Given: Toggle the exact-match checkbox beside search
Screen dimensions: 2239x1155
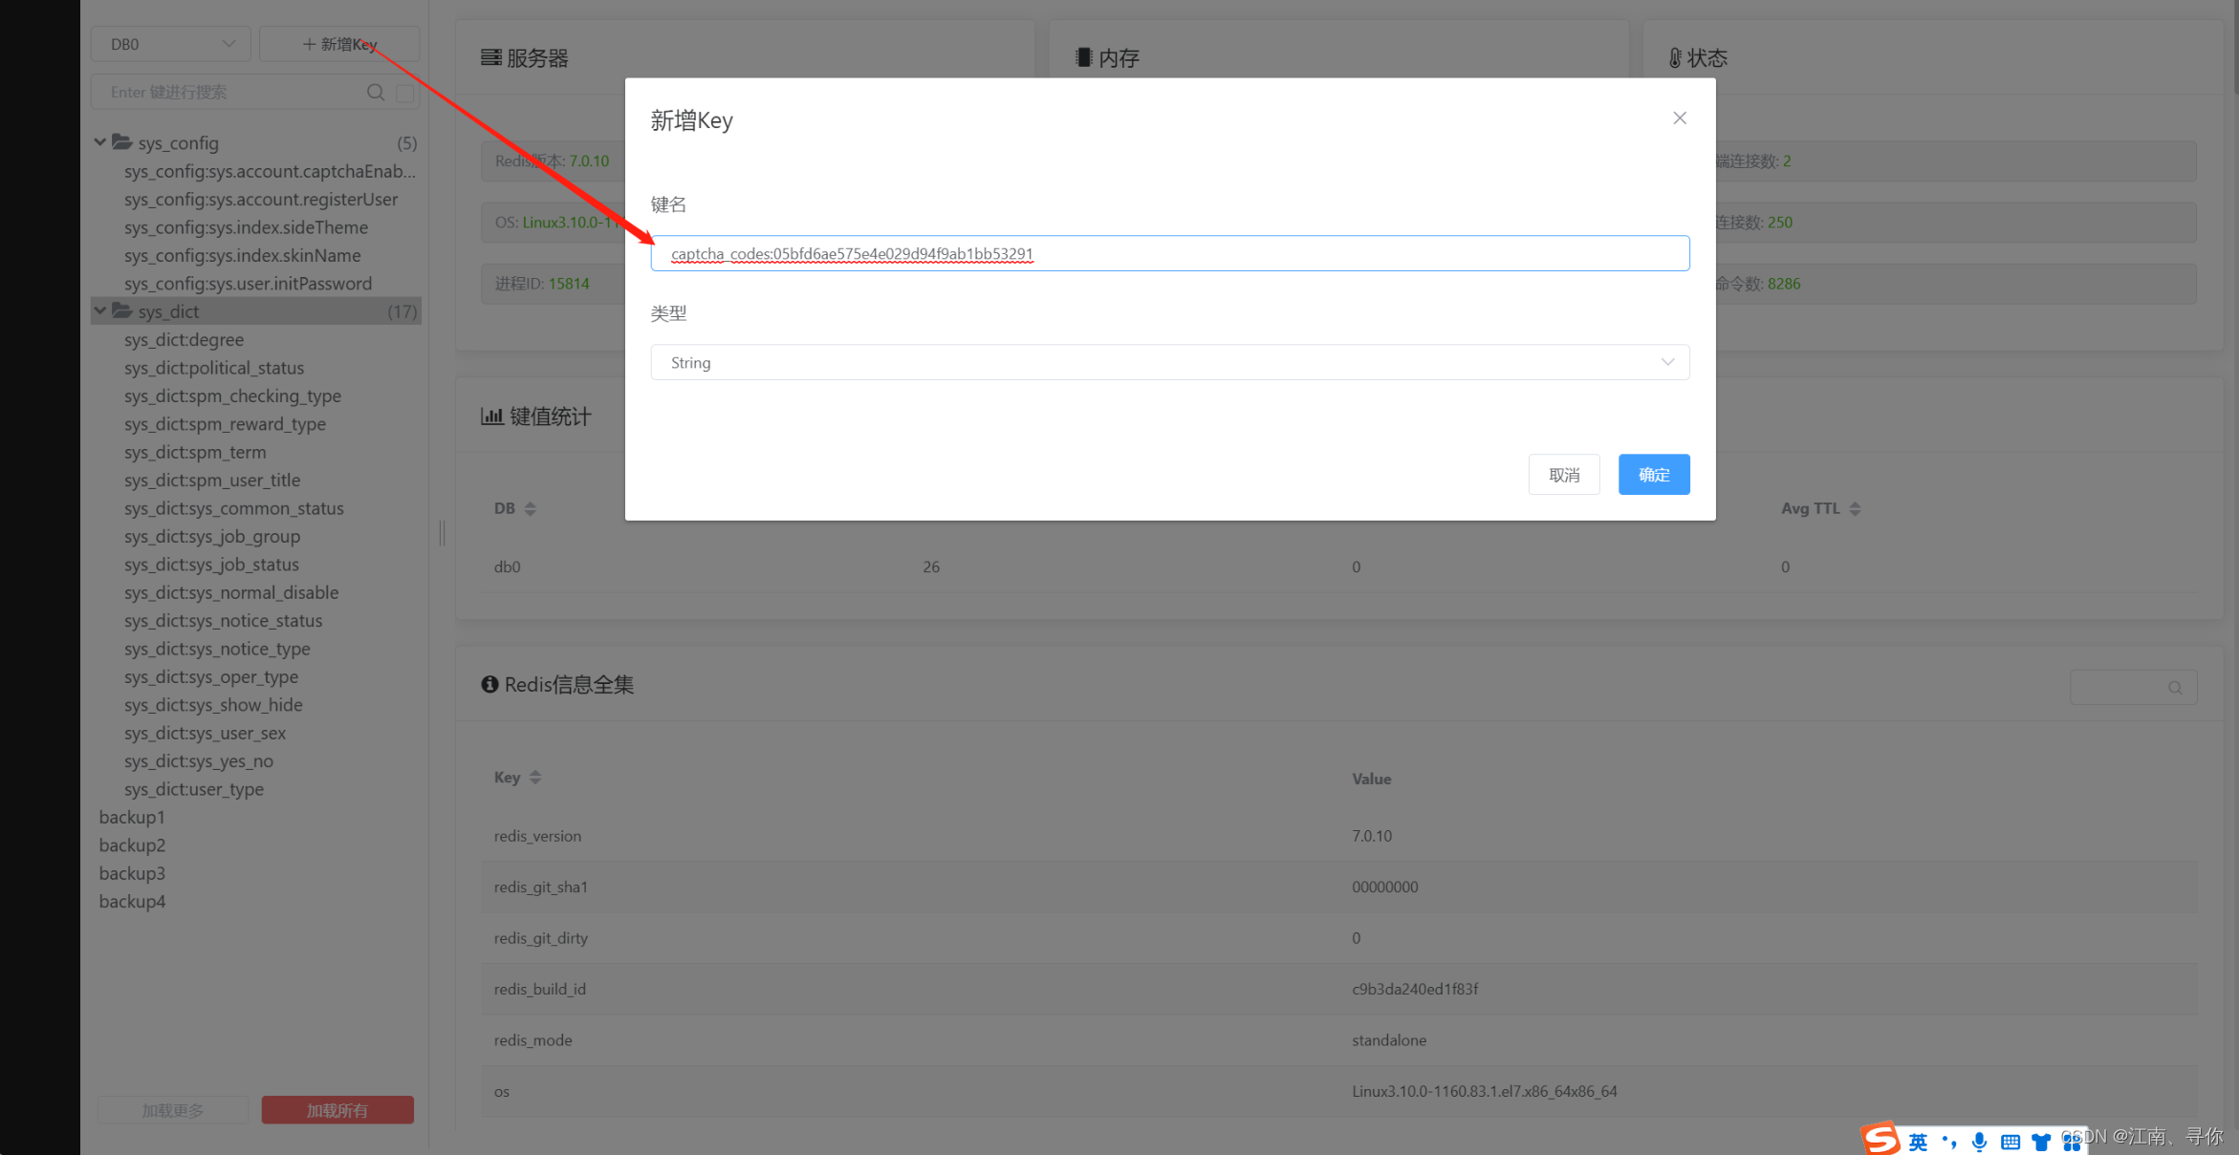Looking at the screenshot, I should pos(405,93).
